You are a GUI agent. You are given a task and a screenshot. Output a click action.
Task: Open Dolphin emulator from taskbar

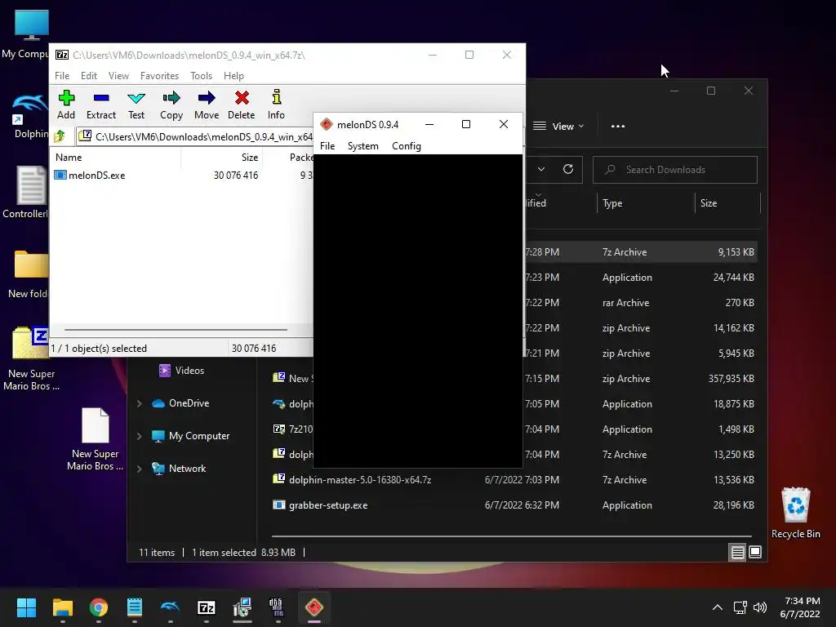tap(171, 607)
